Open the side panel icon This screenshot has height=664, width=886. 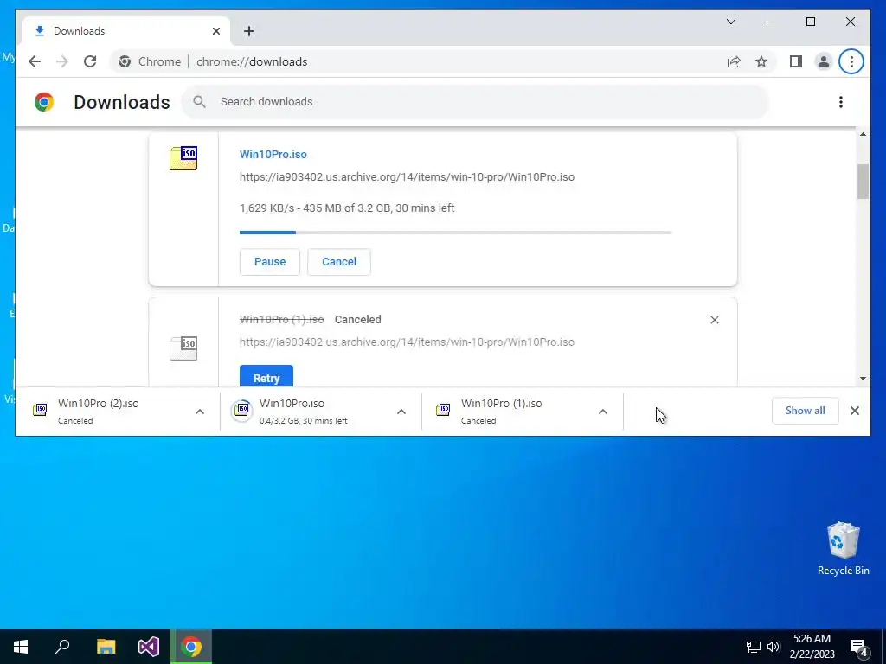pos(796,61)
